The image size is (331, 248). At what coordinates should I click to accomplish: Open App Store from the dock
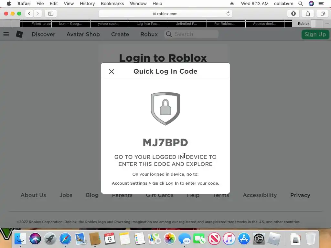point(244,239)
